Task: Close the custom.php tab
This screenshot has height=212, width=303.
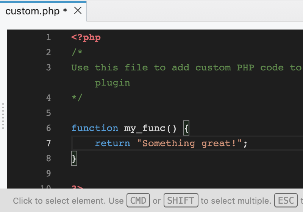Action: pos(78,11)
